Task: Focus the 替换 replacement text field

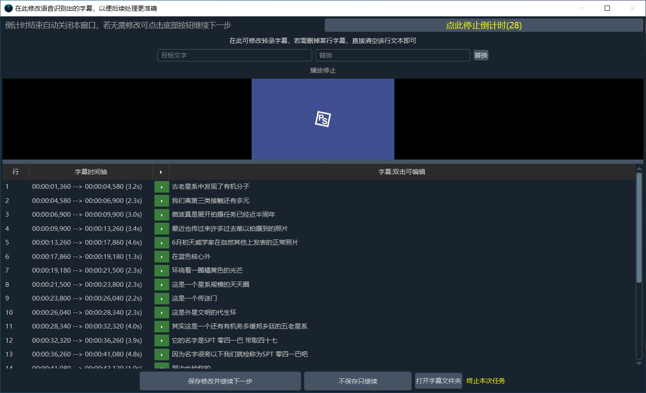Action: pos(393,55)
